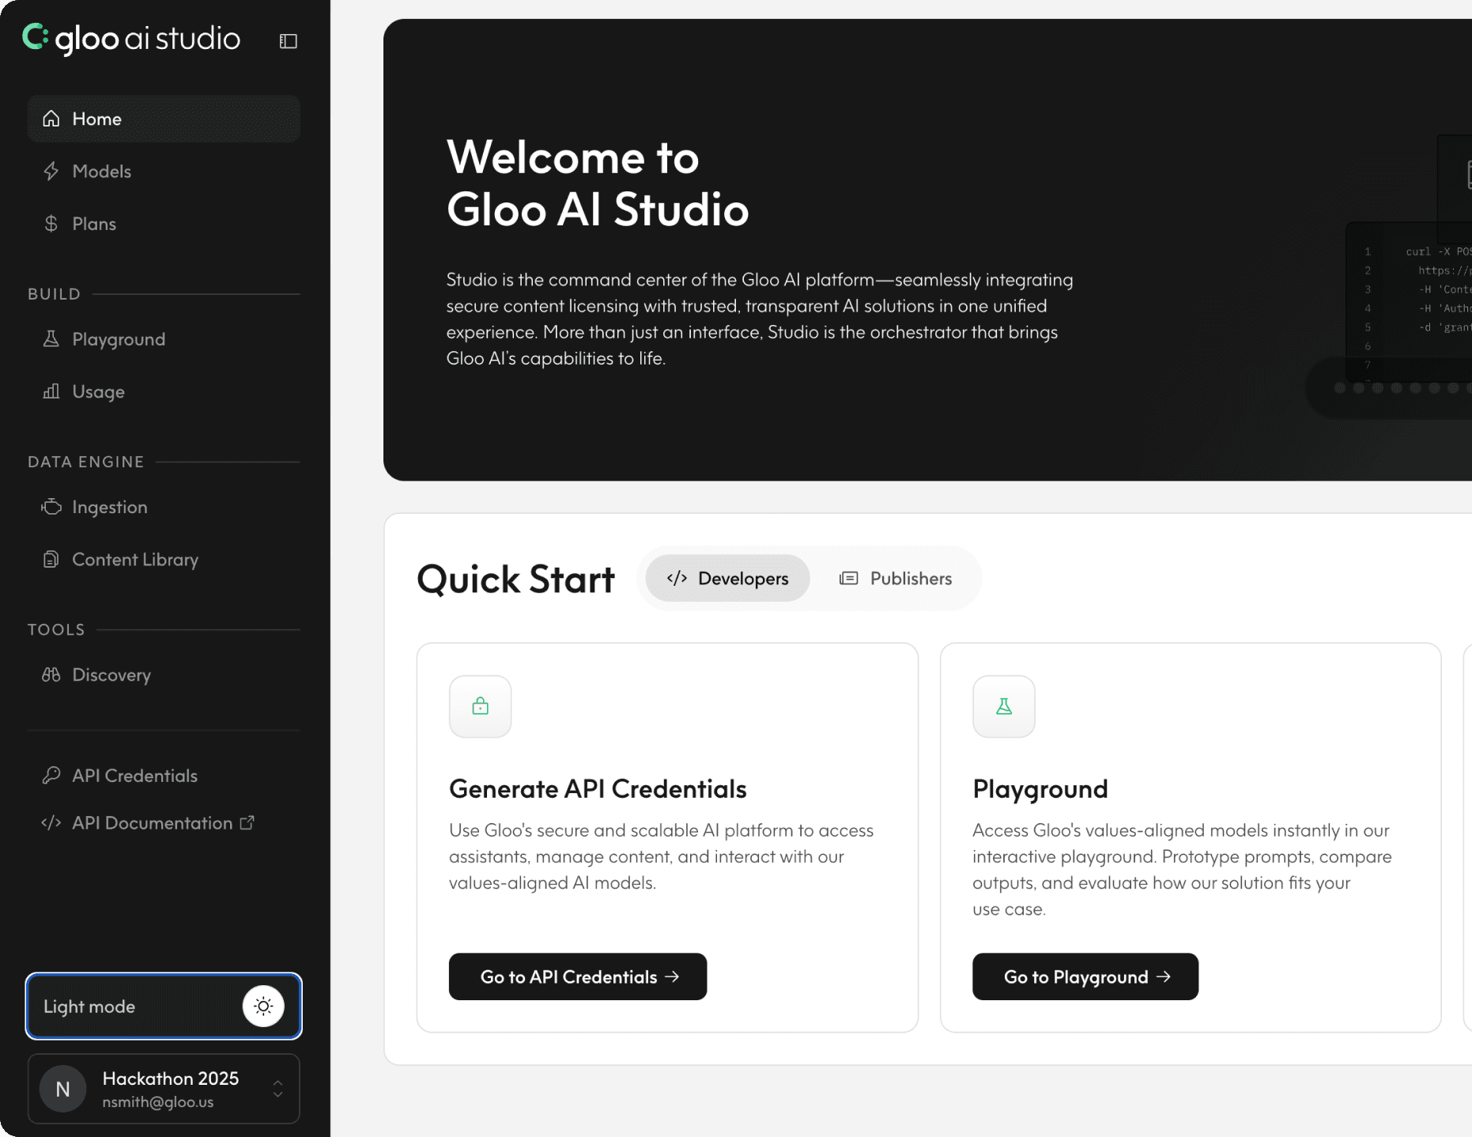1472x1137 pixels.
Task: Click the Usage bar chart icon
Action: [51, 391]
